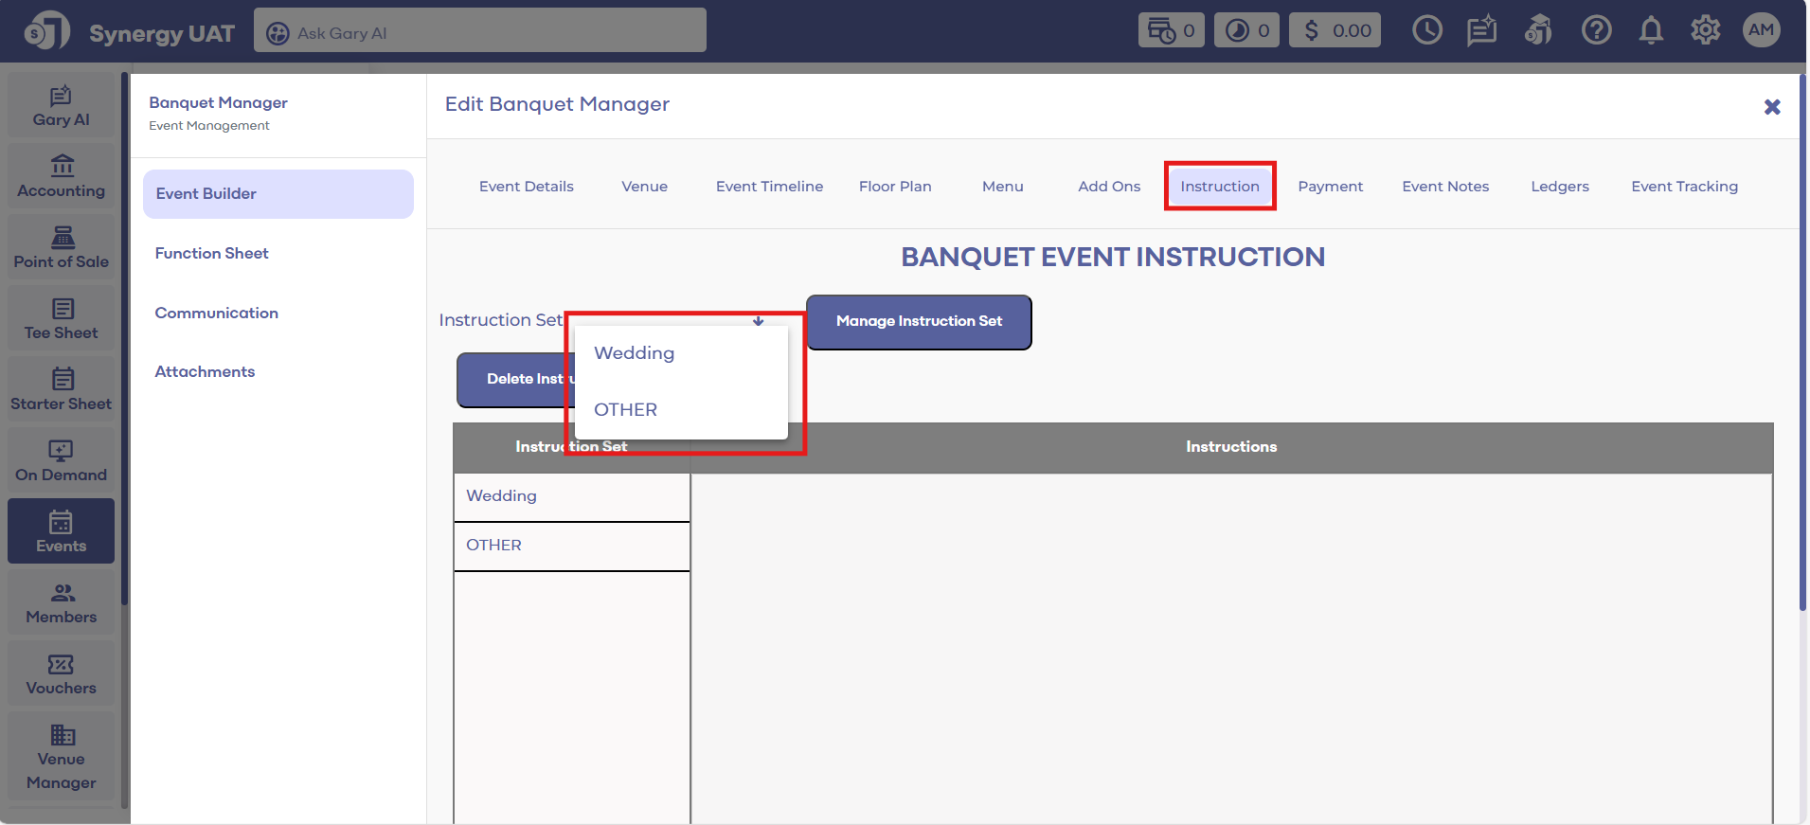Open the Floor Plan tab

coord(895,187)
